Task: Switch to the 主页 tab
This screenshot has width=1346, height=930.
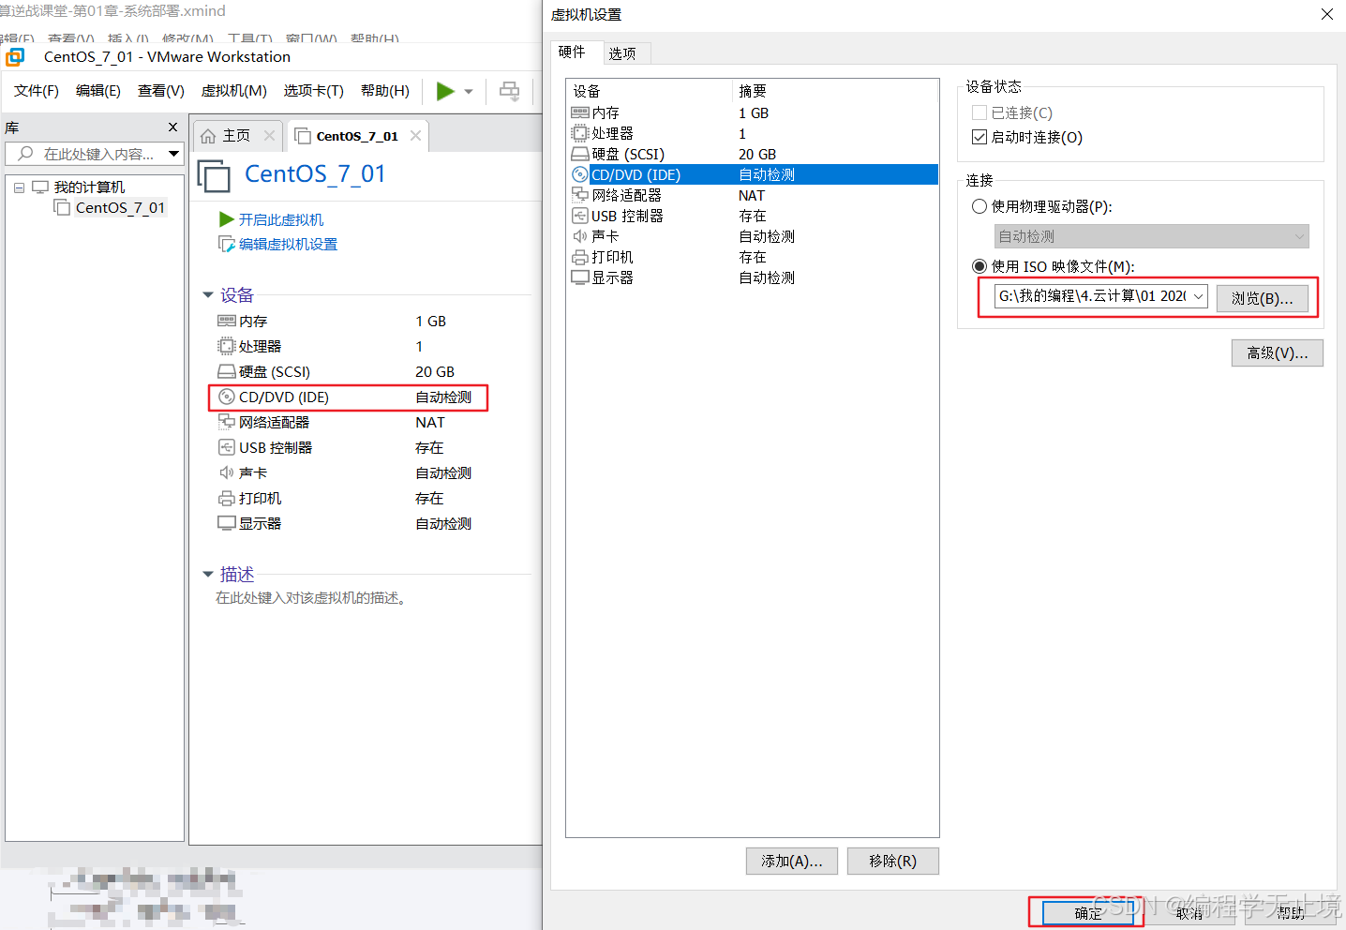Action: [235, 136]
